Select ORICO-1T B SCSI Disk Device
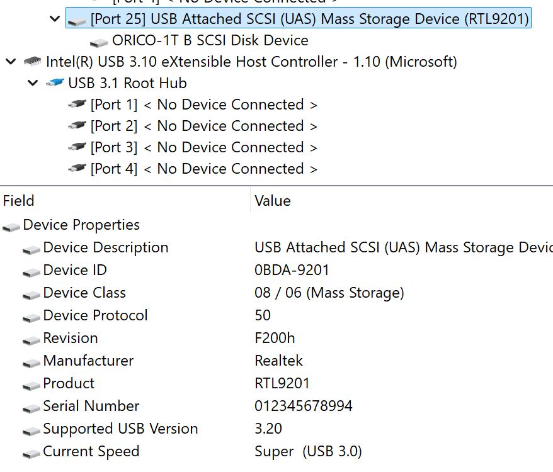Screen dimensions: 553x472 (x=210, y=41)
